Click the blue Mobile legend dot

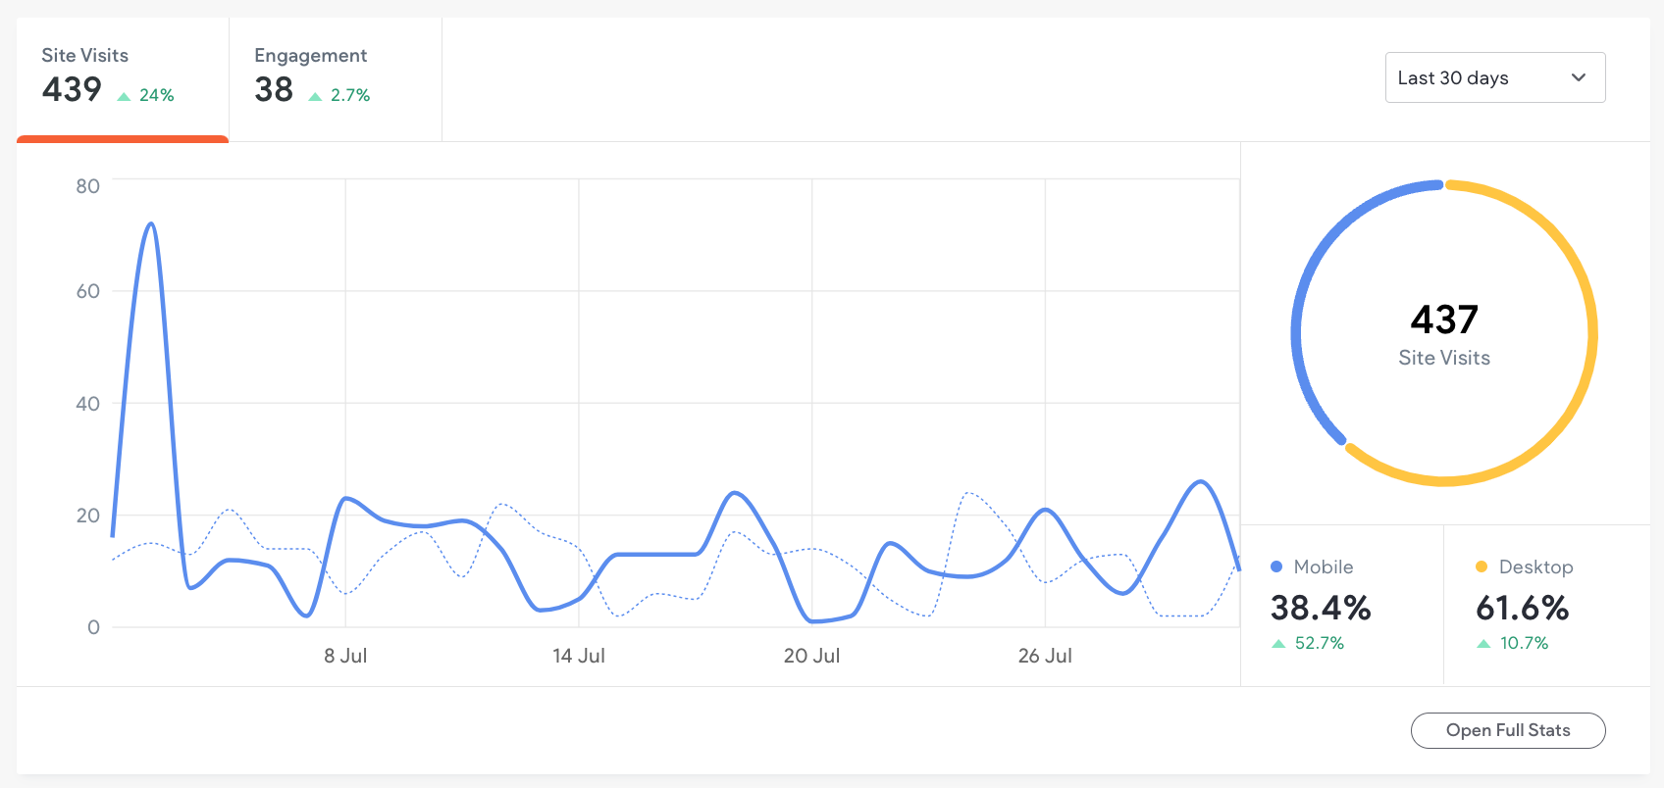click(x=1276, y=566)
